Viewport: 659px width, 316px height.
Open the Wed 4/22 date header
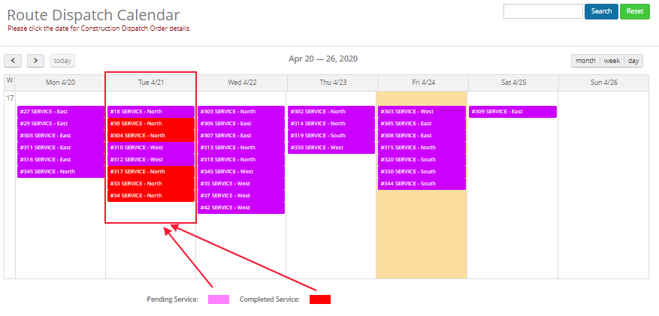242,83
